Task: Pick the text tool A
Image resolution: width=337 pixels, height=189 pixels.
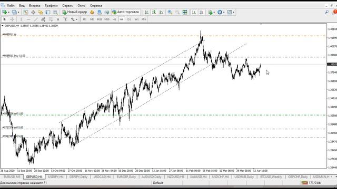Action: [x=58, y=19]
